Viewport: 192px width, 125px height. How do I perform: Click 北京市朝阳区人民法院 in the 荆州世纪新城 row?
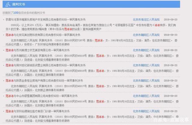pos(146,66)
